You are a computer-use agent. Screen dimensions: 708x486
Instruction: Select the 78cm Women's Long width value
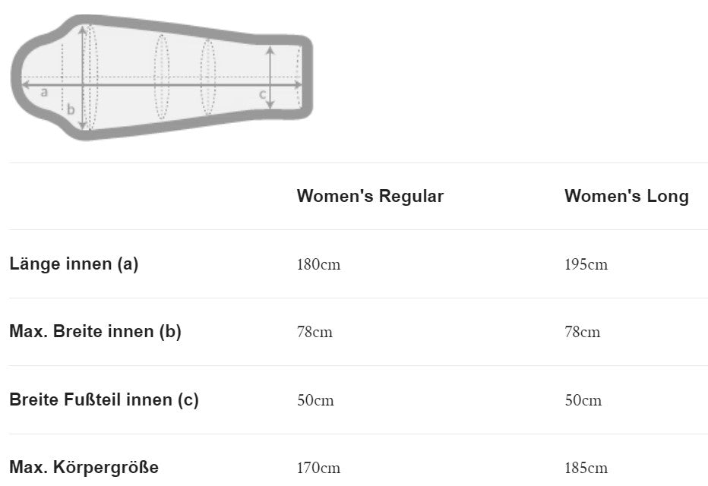point(582,333)
